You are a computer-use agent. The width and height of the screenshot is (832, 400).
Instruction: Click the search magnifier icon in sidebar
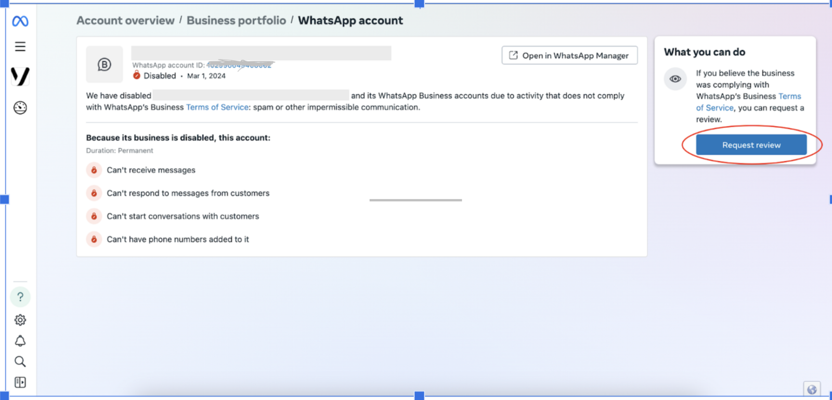pos(20,362)
